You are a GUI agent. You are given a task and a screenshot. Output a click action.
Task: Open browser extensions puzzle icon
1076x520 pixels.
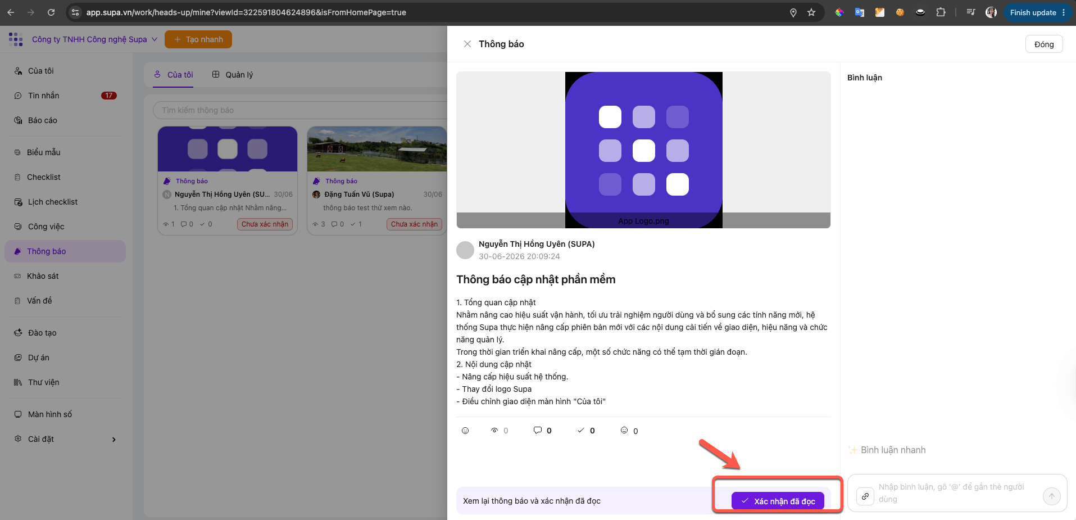[941, 12]
